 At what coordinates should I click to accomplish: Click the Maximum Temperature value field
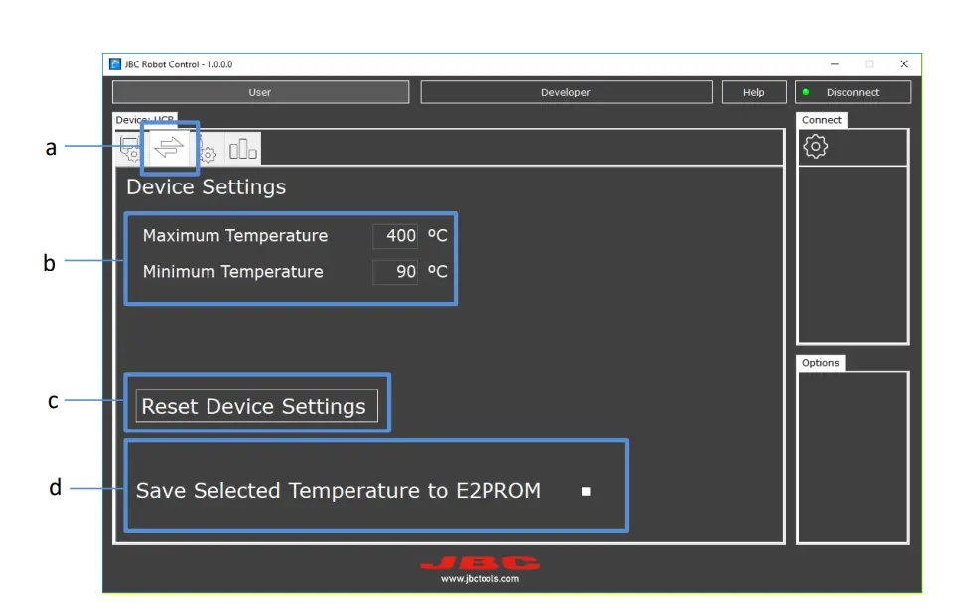pyautogui.click(x=394, y=236)
